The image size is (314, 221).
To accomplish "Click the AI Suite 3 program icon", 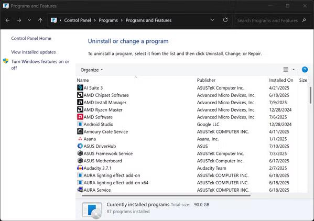I will tap(80, 87).
